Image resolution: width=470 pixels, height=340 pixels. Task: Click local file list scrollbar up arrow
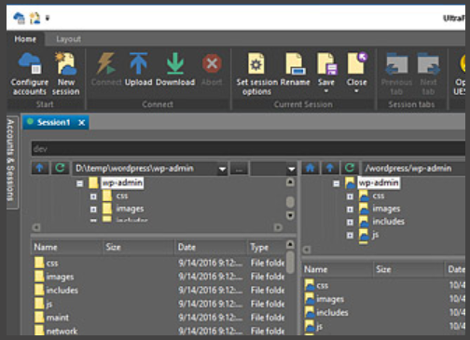point(290,245)
